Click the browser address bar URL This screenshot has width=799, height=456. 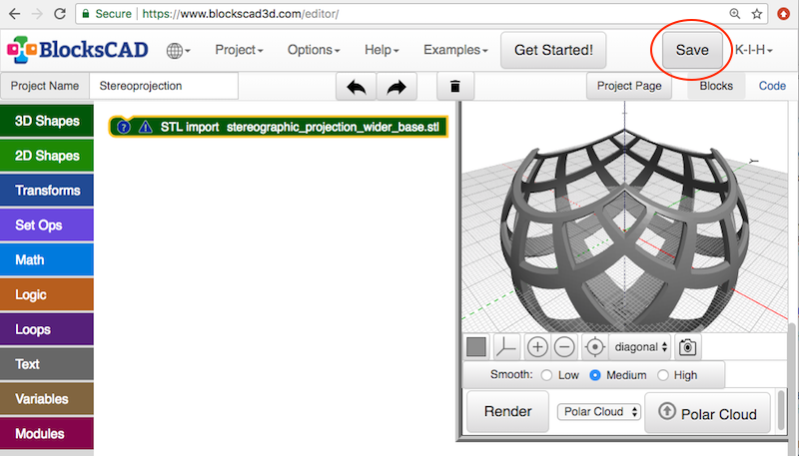[x=241, y=14]
